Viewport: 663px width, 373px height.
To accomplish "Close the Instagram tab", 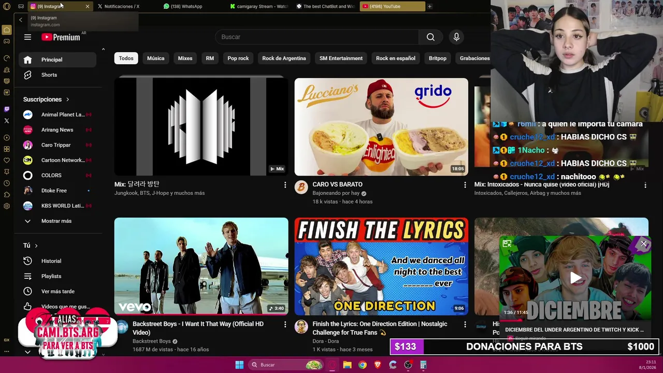I will click(x=87, y=6).
